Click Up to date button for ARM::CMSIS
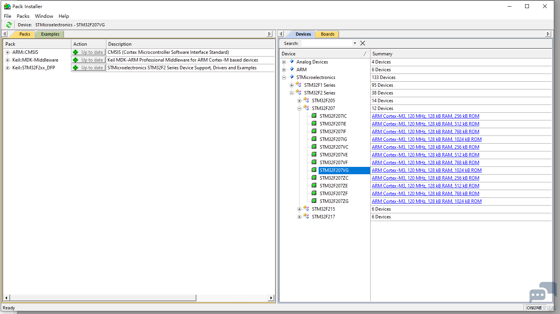This screenshot has height=314, width=560. point(88,52)
